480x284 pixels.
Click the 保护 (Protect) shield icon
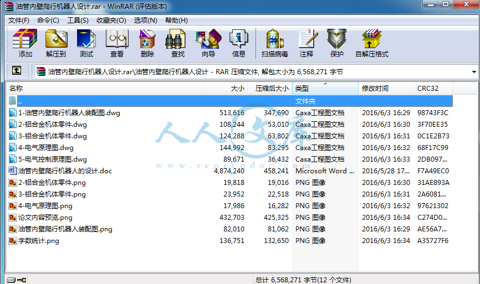pos(336,39)
